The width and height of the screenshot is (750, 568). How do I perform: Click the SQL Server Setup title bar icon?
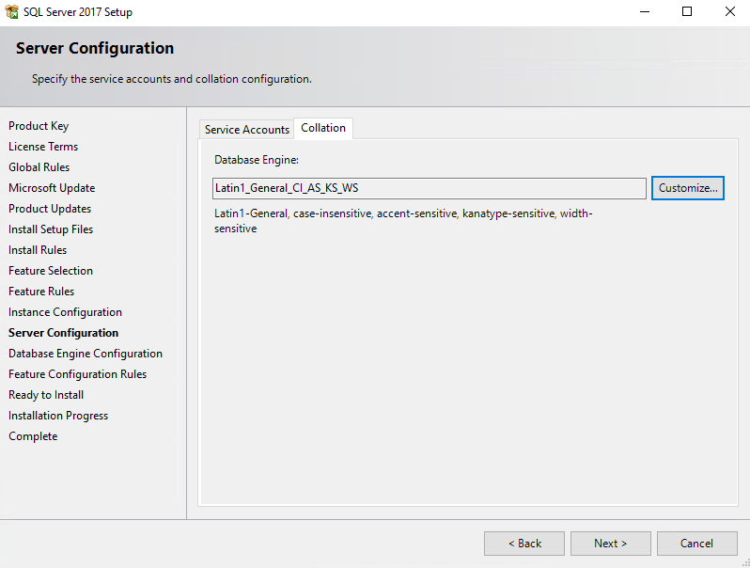[12, 12]
